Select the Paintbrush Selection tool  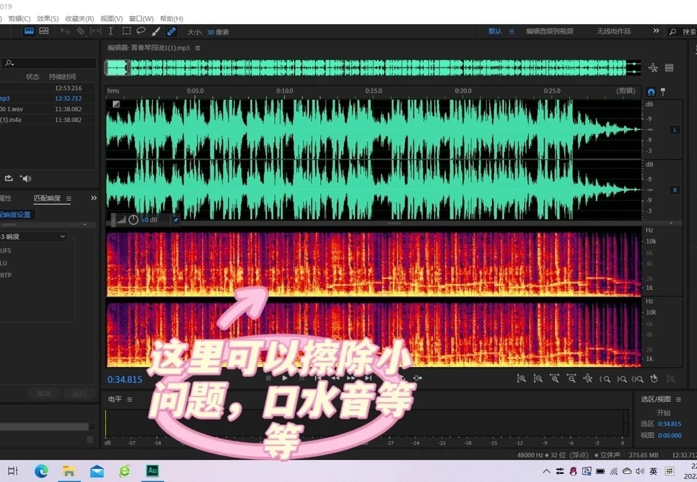point(155,31)
